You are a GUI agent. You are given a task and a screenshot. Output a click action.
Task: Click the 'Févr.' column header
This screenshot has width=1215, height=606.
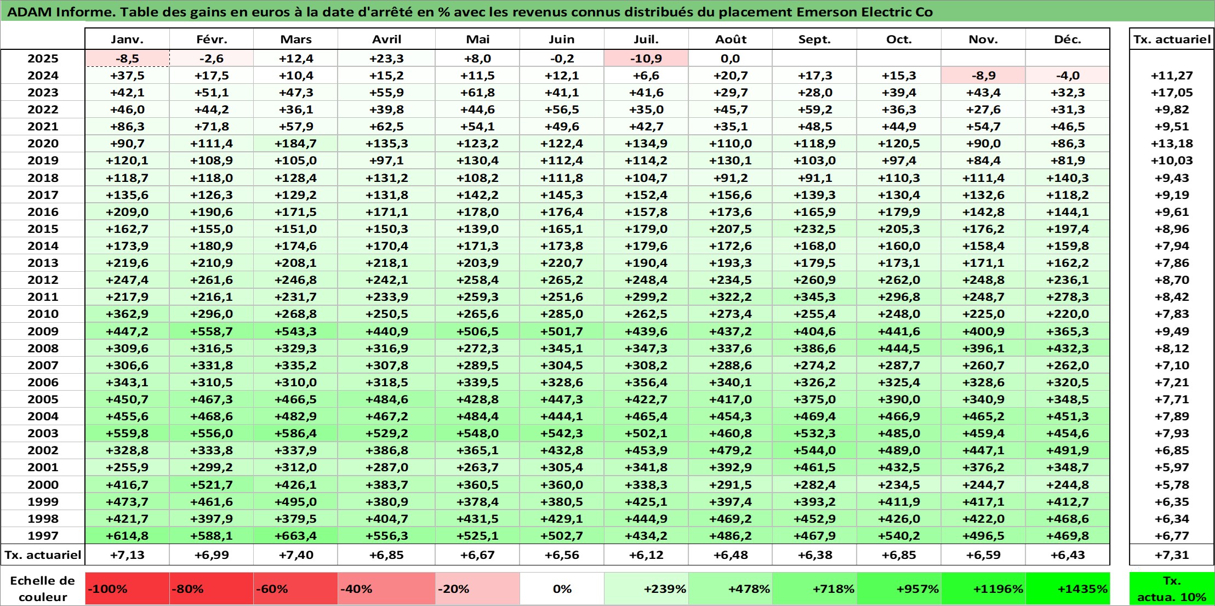pyautogui.click(x=212, y=39)
